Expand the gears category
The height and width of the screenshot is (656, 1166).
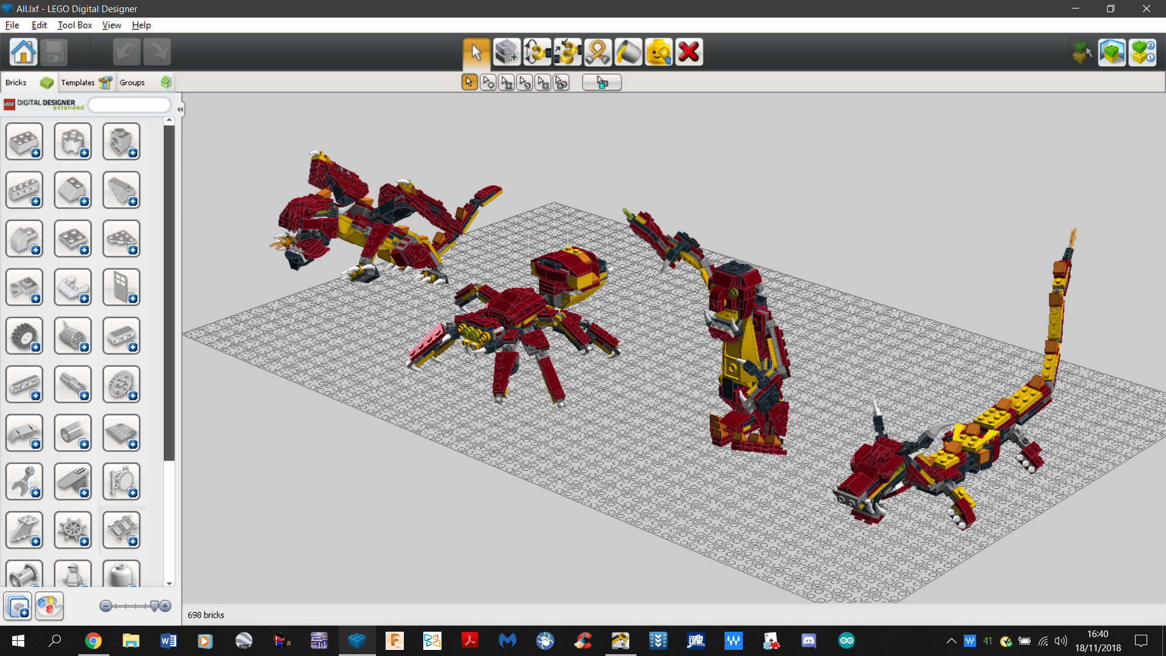pyautogui.click(x=121, y=384)
